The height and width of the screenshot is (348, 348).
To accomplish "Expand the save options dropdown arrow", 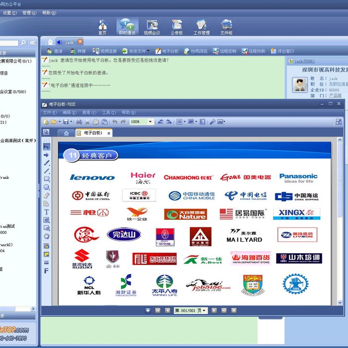I will tap(71, 122).
